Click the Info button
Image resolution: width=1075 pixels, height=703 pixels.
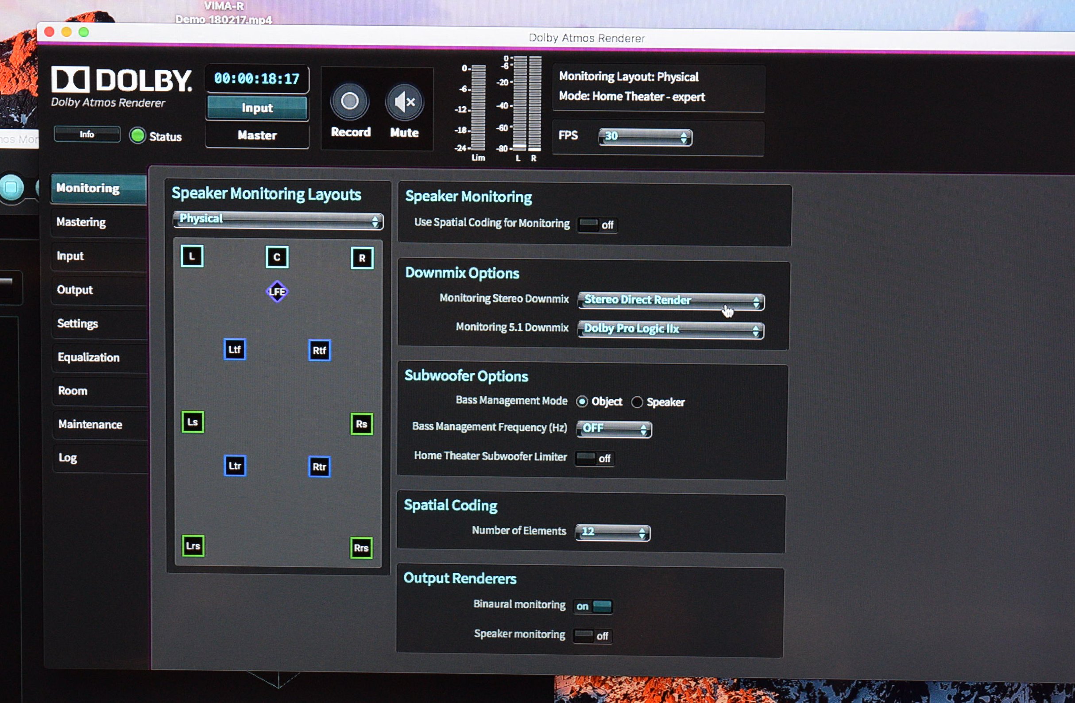click(87, 135)
